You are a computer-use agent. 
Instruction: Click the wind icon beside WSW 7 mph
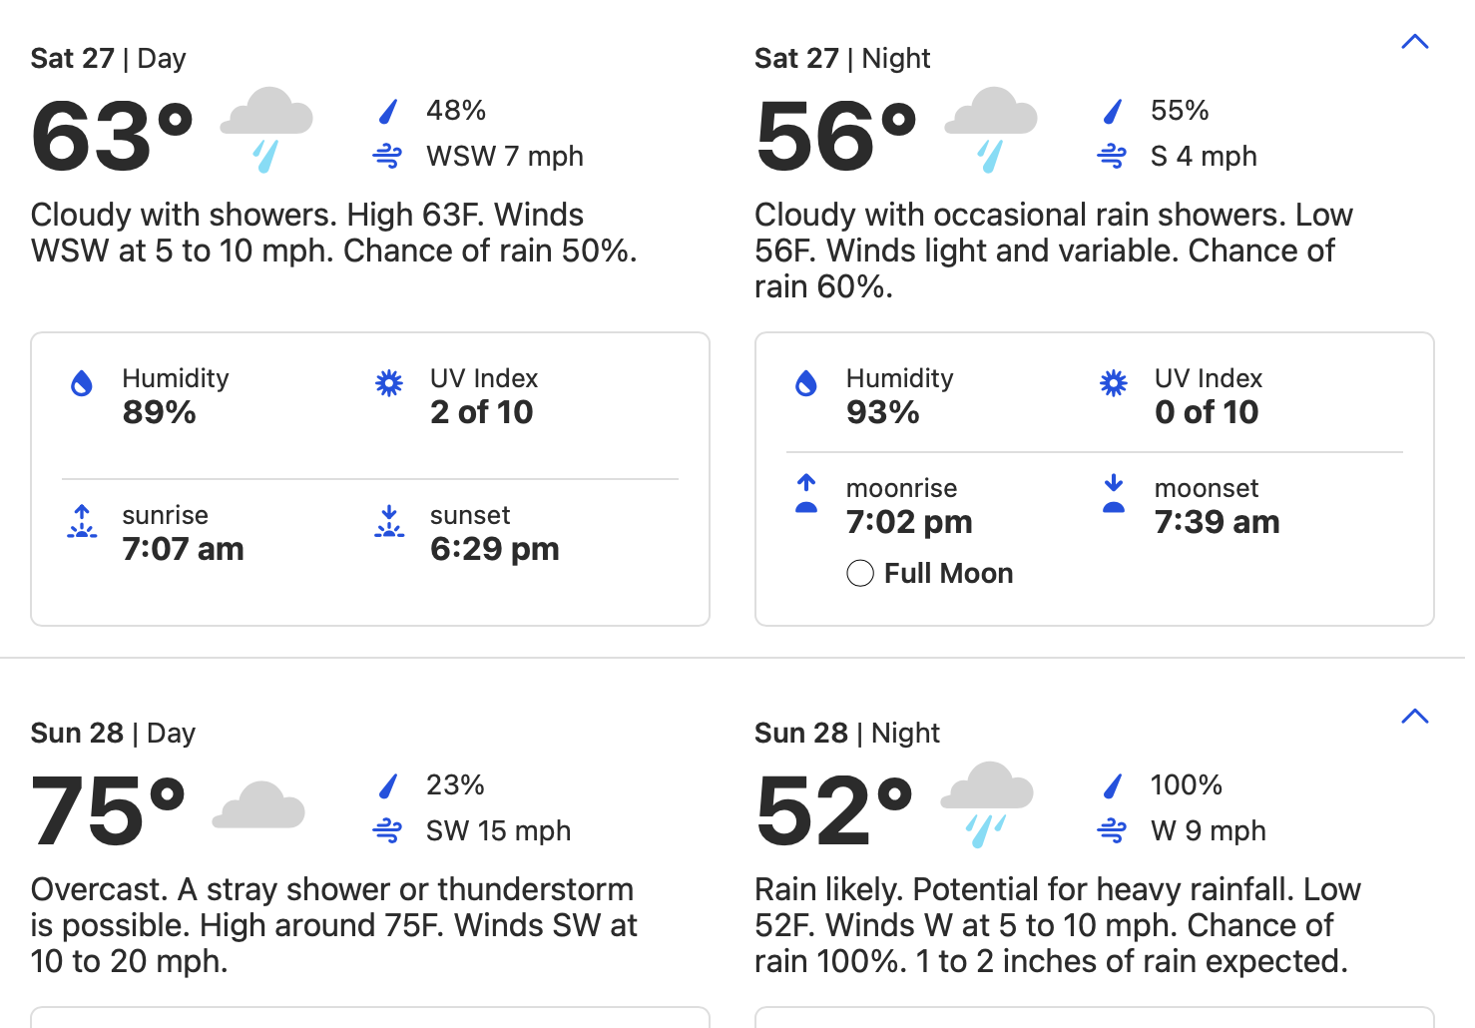[x=387, y=157]
